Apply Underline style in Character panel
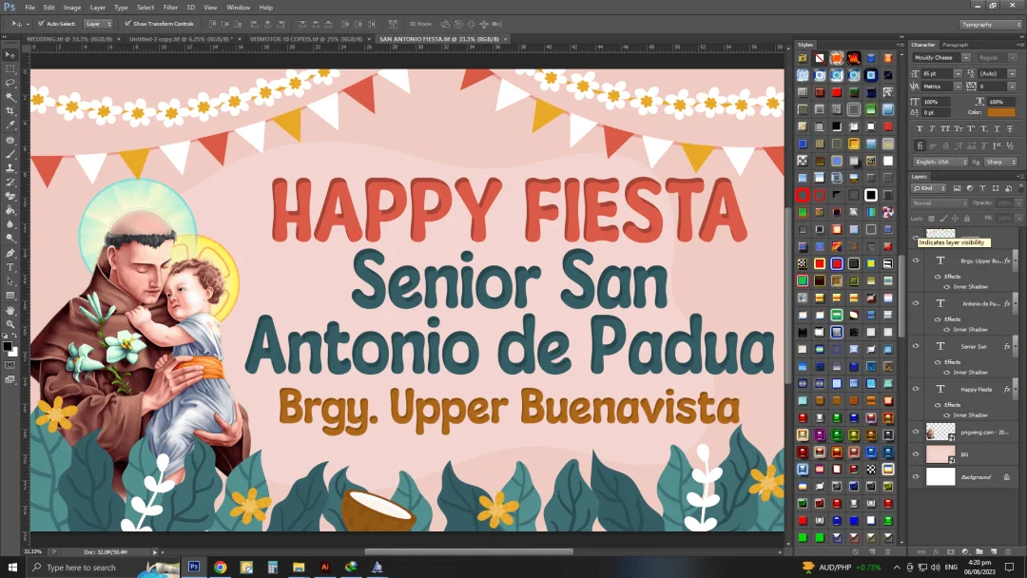Image resolution: width=1027 pixels, height=578 pixels. point(997,129)
